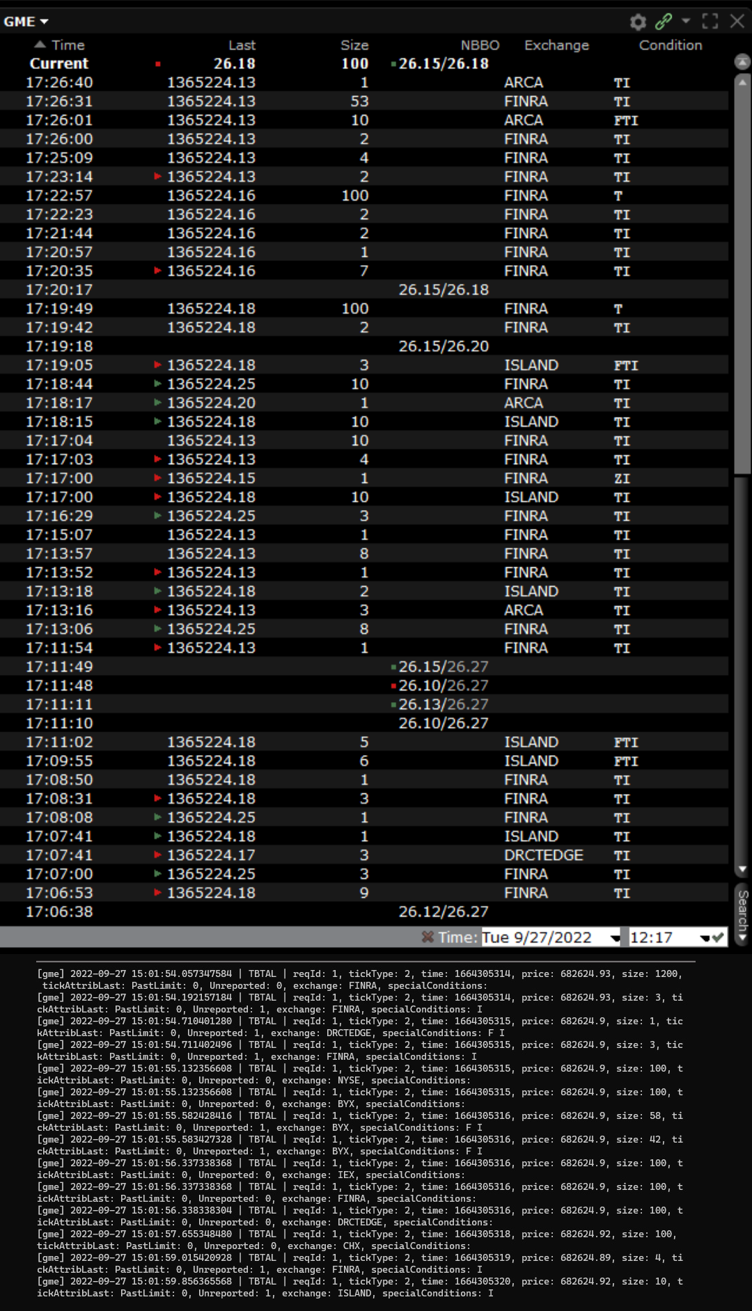
Task: Click the red tick arrow at 17:13:52
Action: (158, 572)
